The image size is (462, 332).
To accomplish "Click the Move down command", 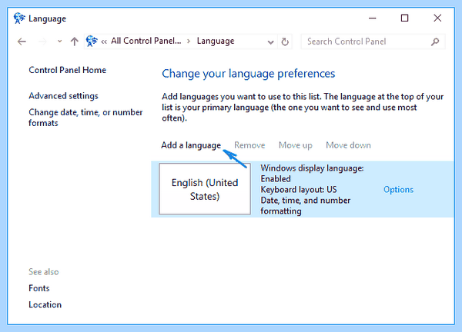I will click(348, 145).
